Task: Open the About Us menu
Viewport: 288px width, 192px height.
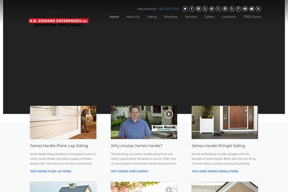Action: coord(133,17)
